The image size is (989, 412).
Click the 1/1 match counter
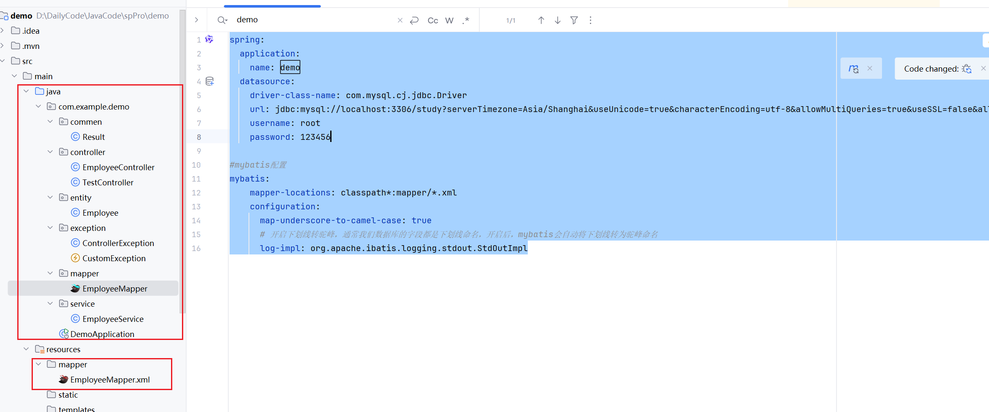(x=511, y=20)
